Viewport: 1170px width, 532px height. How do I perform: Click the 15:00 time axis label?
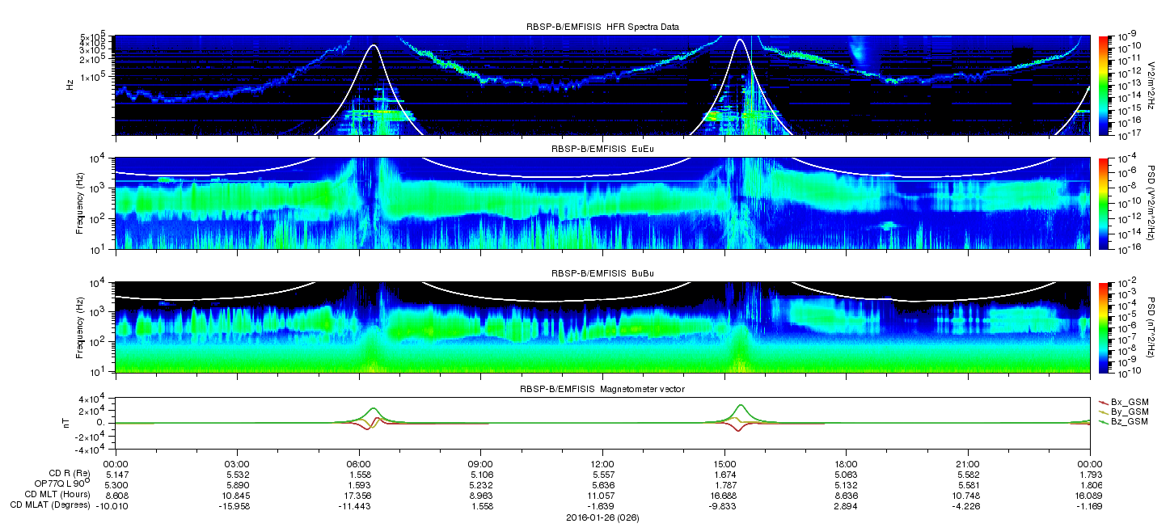pyautogui.click(x=724, y=463)
